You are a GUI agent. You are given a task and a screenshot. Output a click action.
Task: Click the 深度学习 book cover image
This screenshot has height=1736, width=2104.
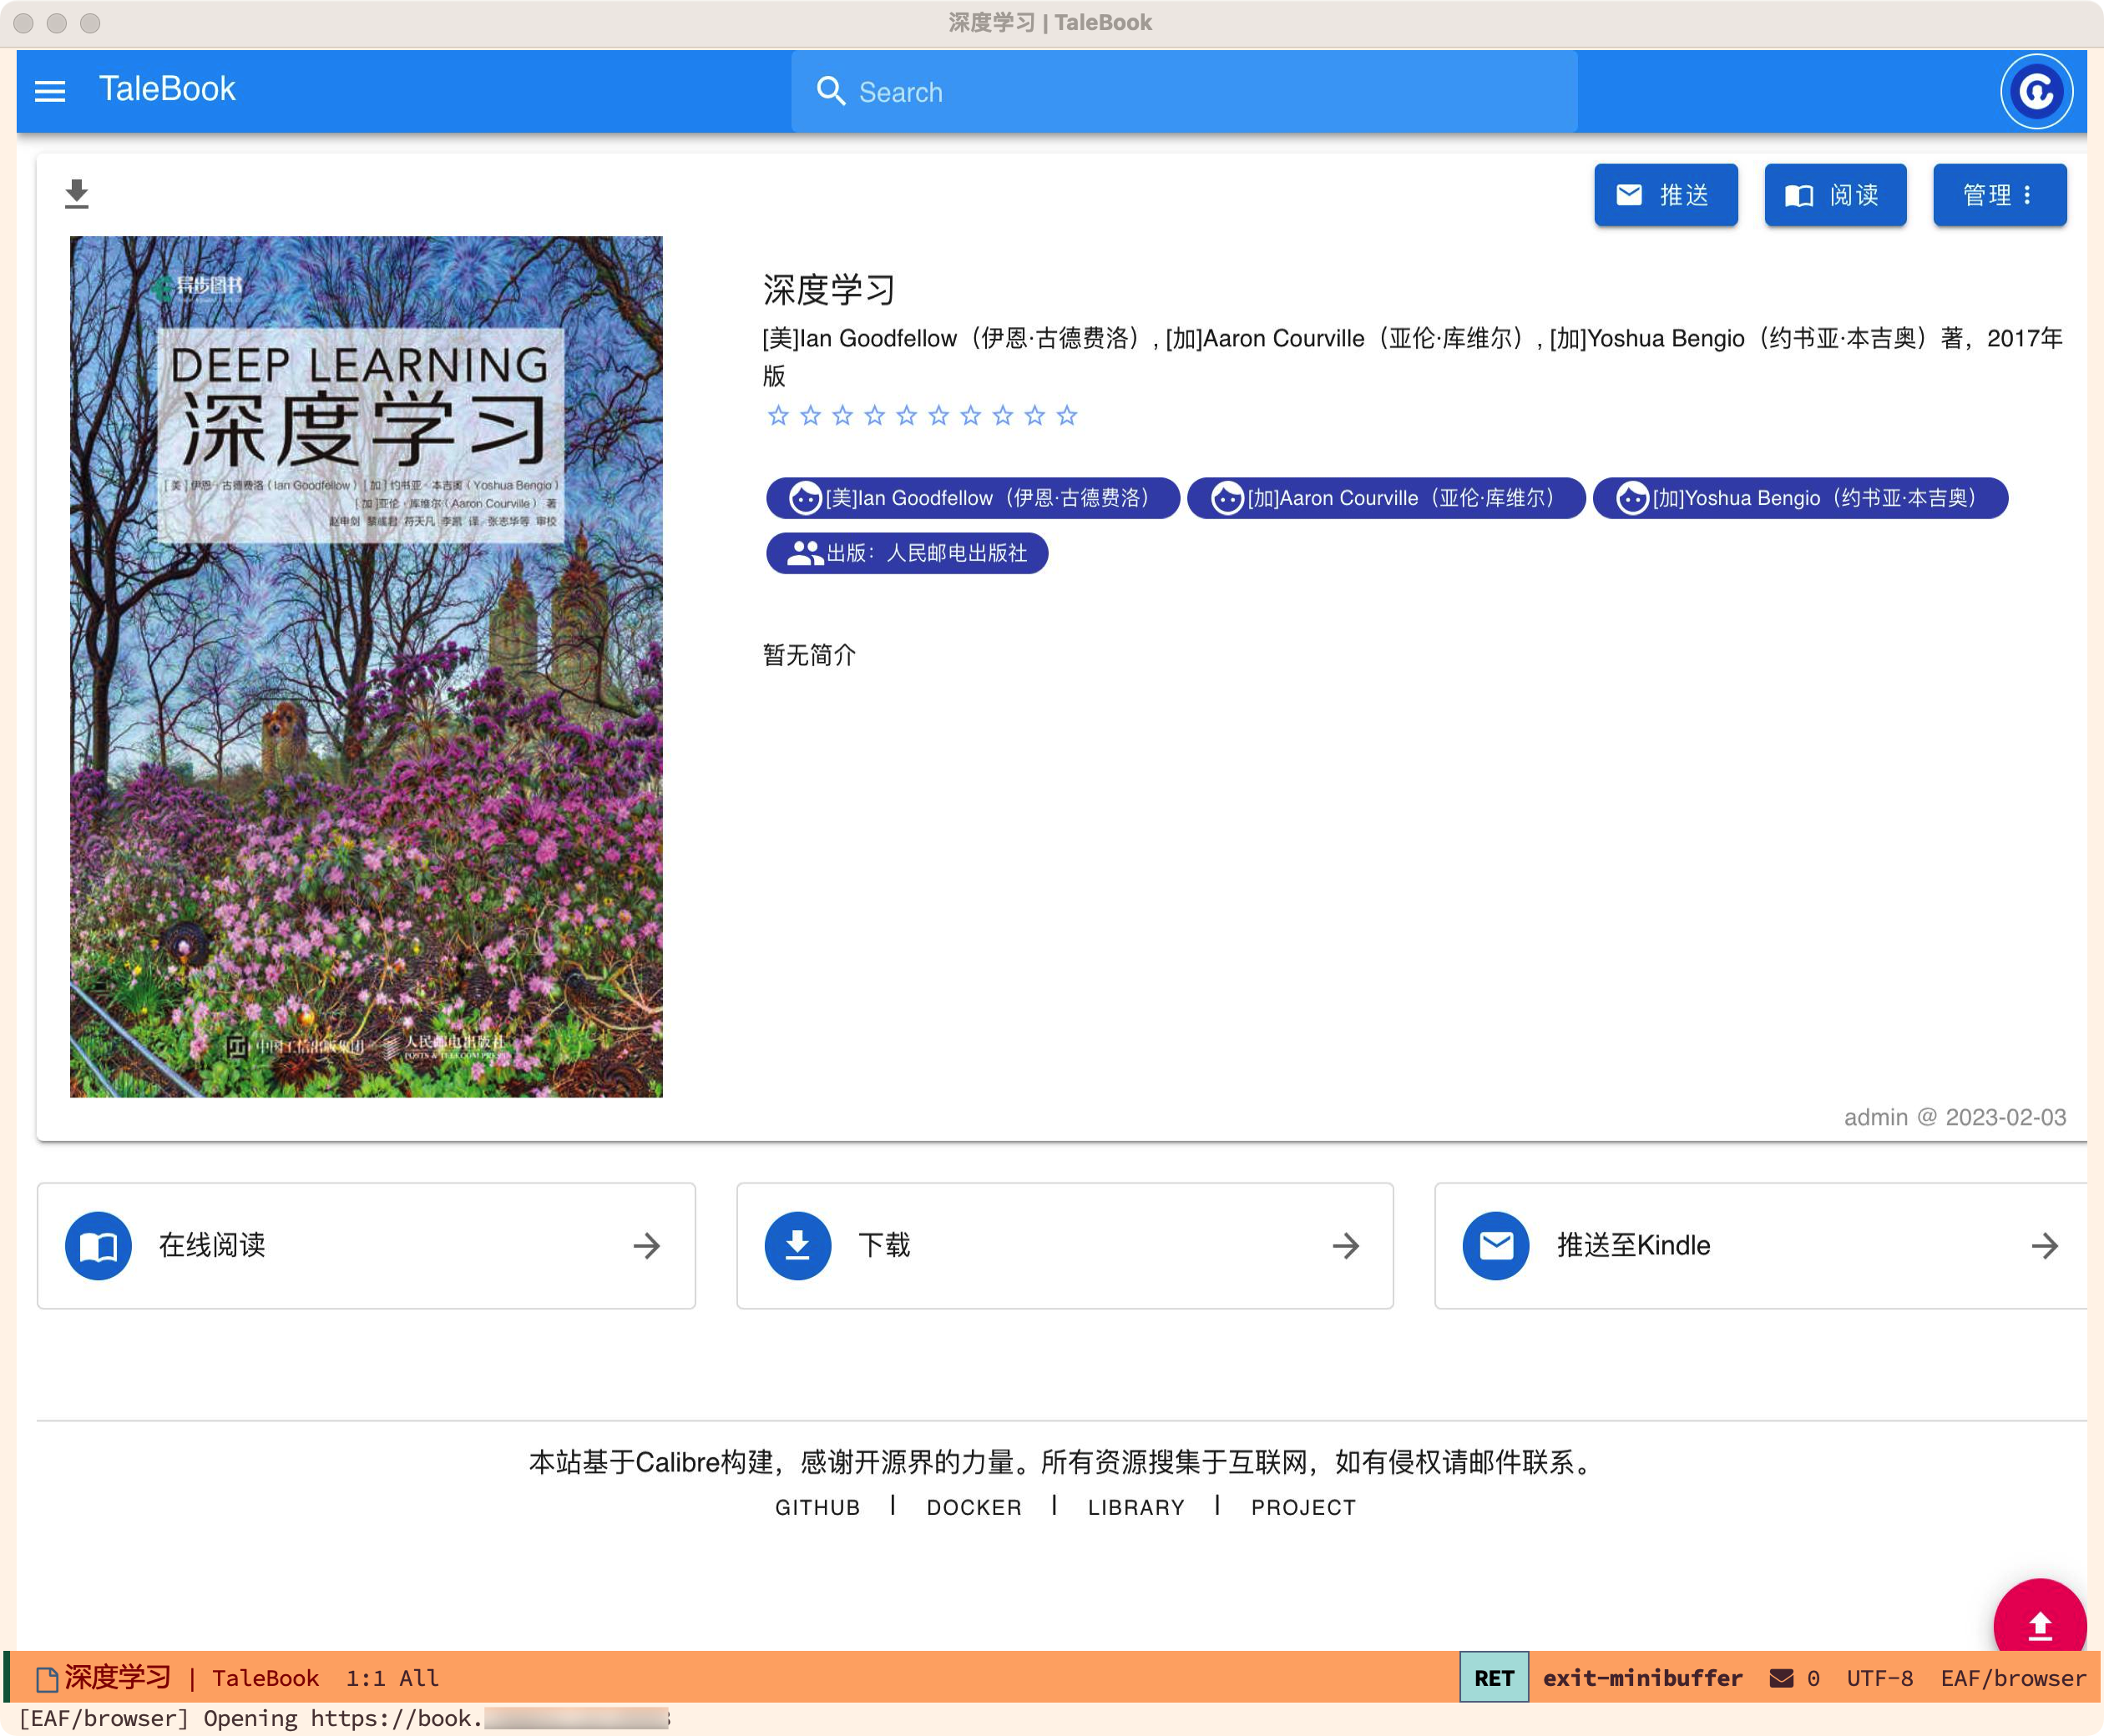[x=367, y=666]
